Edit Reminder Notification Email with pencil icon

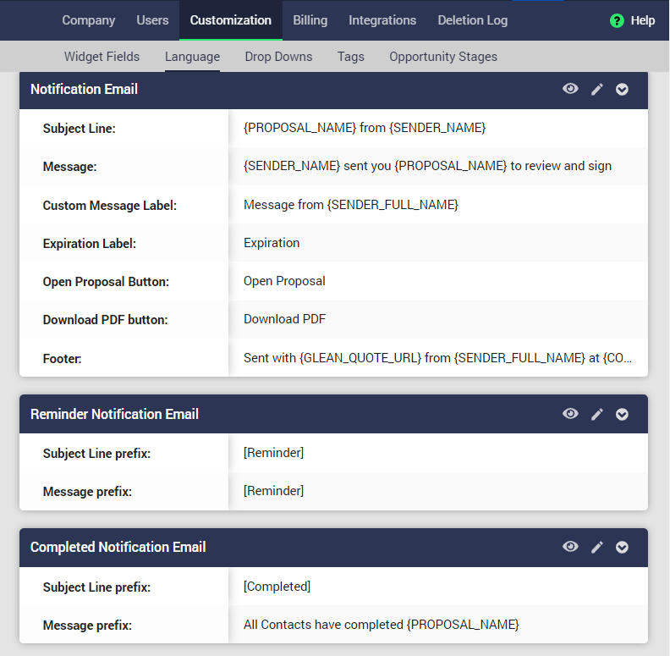coord(597,414)
